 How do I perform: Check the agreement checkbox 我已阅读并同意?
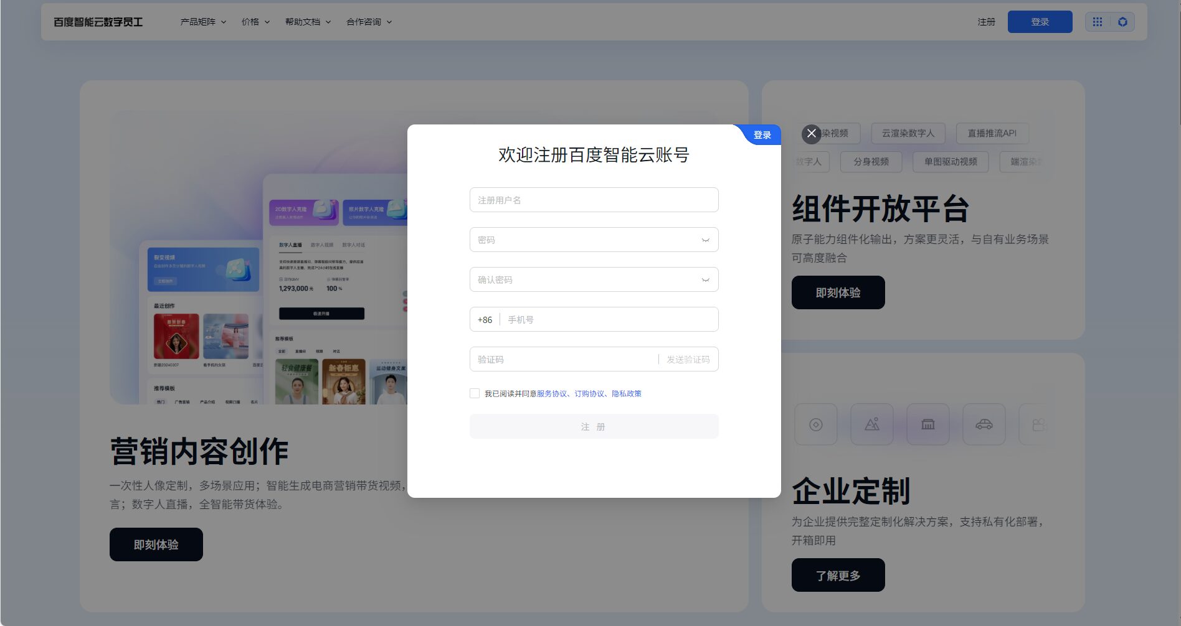pyautogui.click(x=475, y=393)
